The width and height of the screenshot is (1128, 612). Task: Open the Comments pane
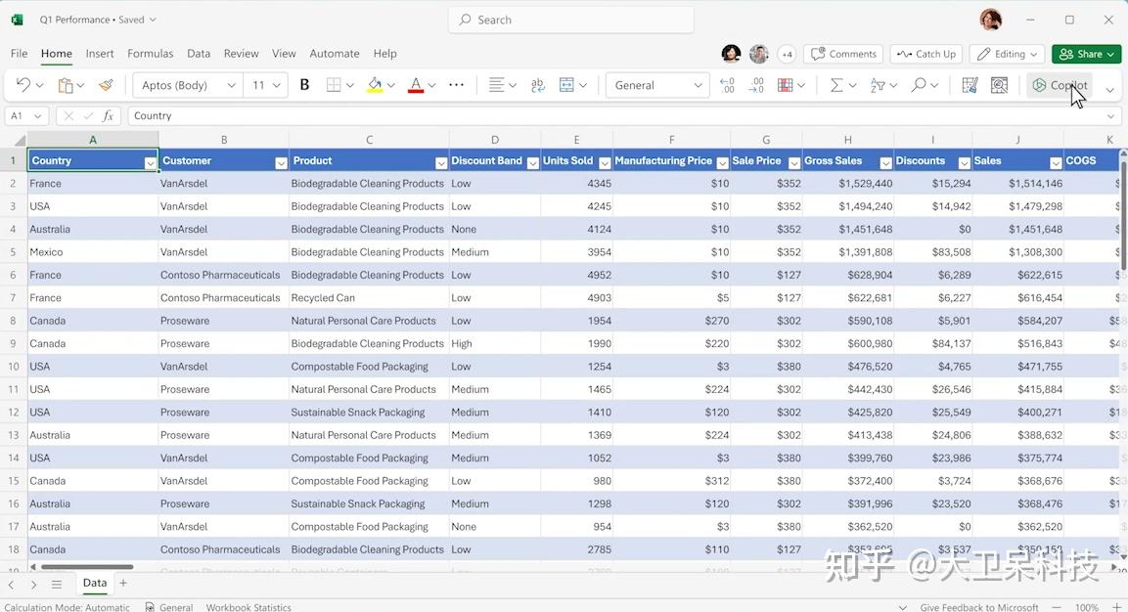click(x=844, y=54)
